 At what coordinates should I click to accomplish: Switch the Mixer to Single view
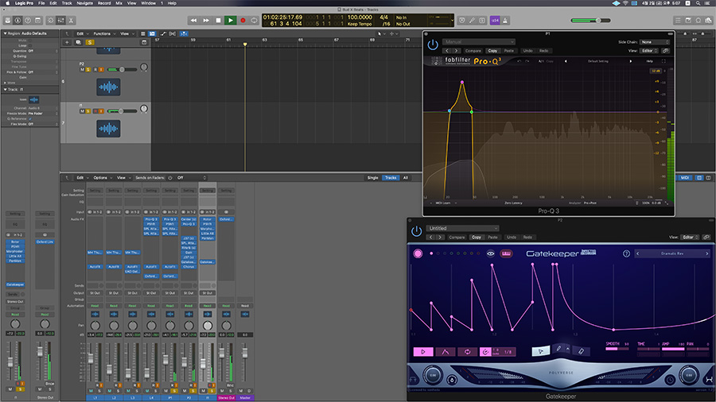tap(372, 178)
